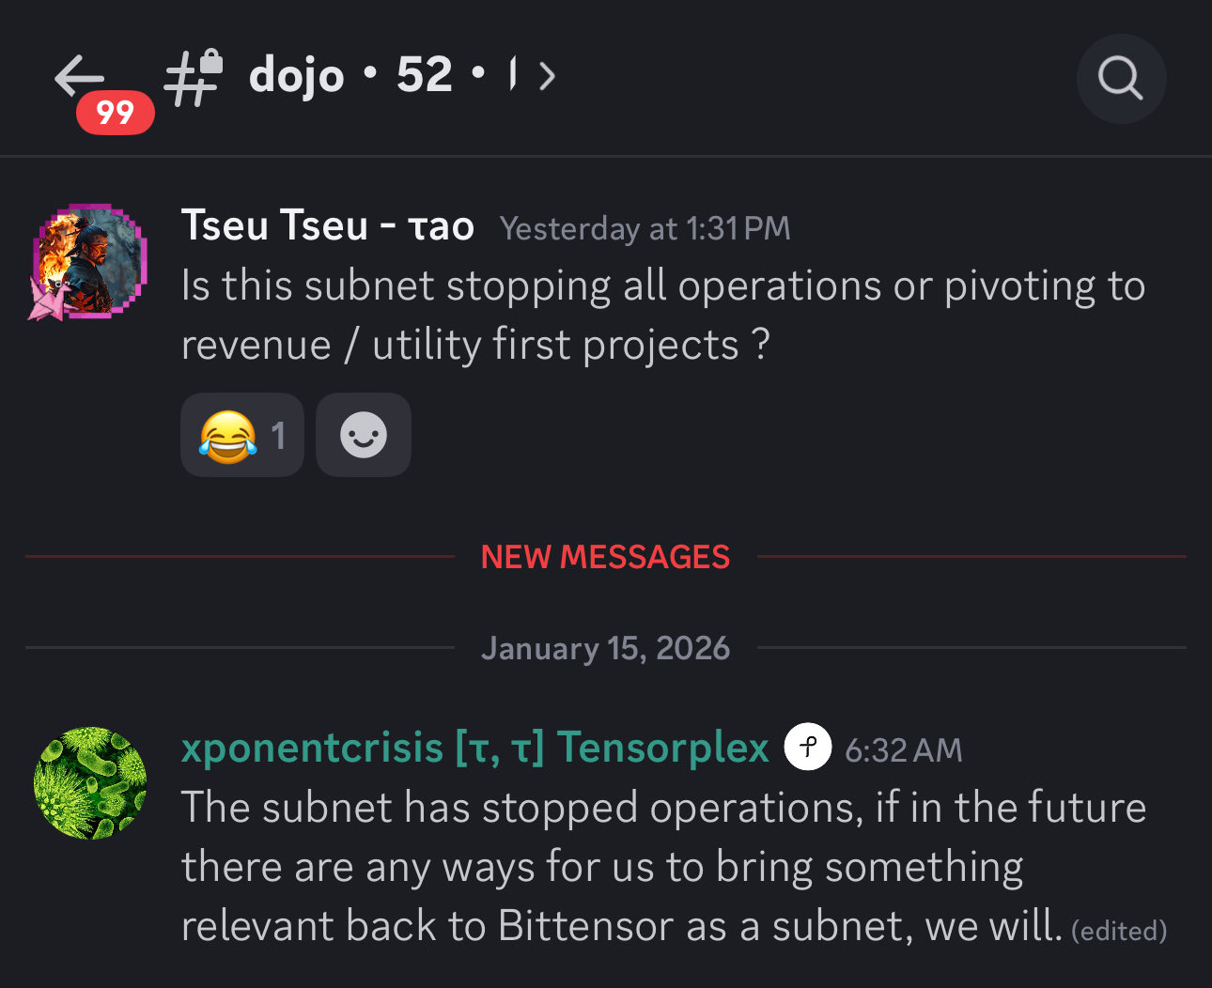Toggle the laughing emoji reaction
Image resolution: width=1212 pixels, height=988 pixels.
pyautogui.click(x=241, y=436)
